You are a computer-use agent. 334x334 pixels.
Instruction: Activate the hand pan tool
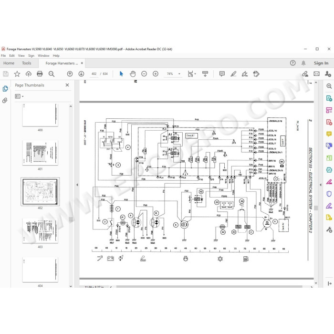133,74
